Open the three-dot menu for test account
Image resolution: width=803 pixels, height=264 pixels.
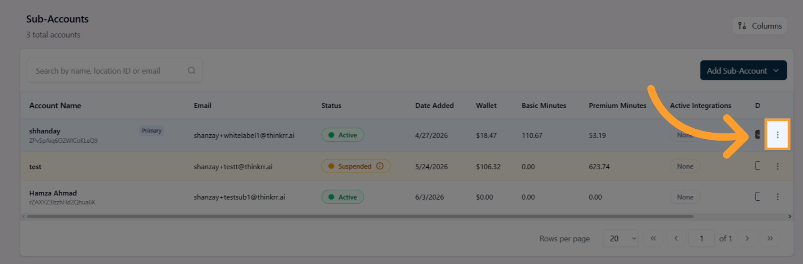click(x=777, y=167)
